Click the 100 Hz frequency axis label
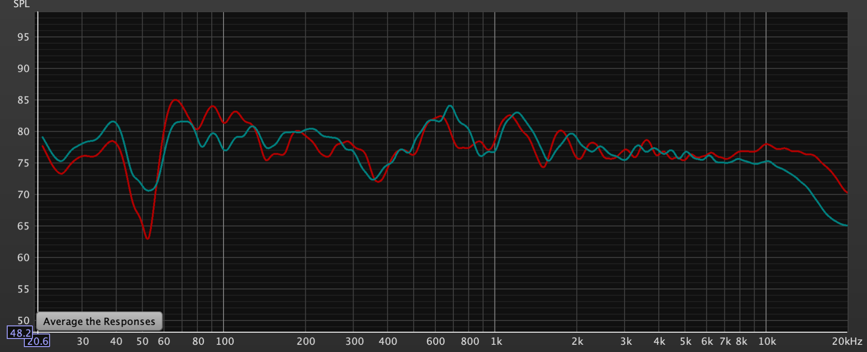The height and width of the screenshot is (352, 867). (x=225, y=342)
